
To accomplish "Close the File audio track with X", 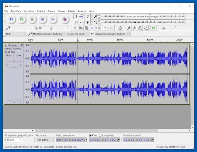I will click(5, 45).
